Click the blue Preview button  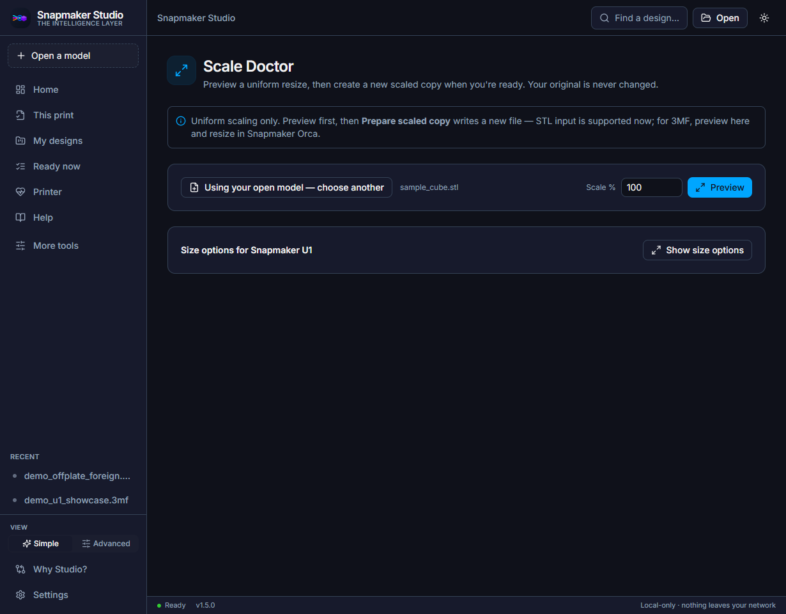click(x=720, y=187)
